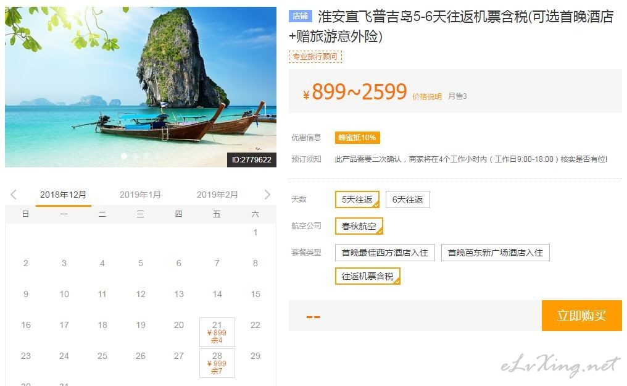Click the 专业旅行顾问 tag

(x=315, y=57)
